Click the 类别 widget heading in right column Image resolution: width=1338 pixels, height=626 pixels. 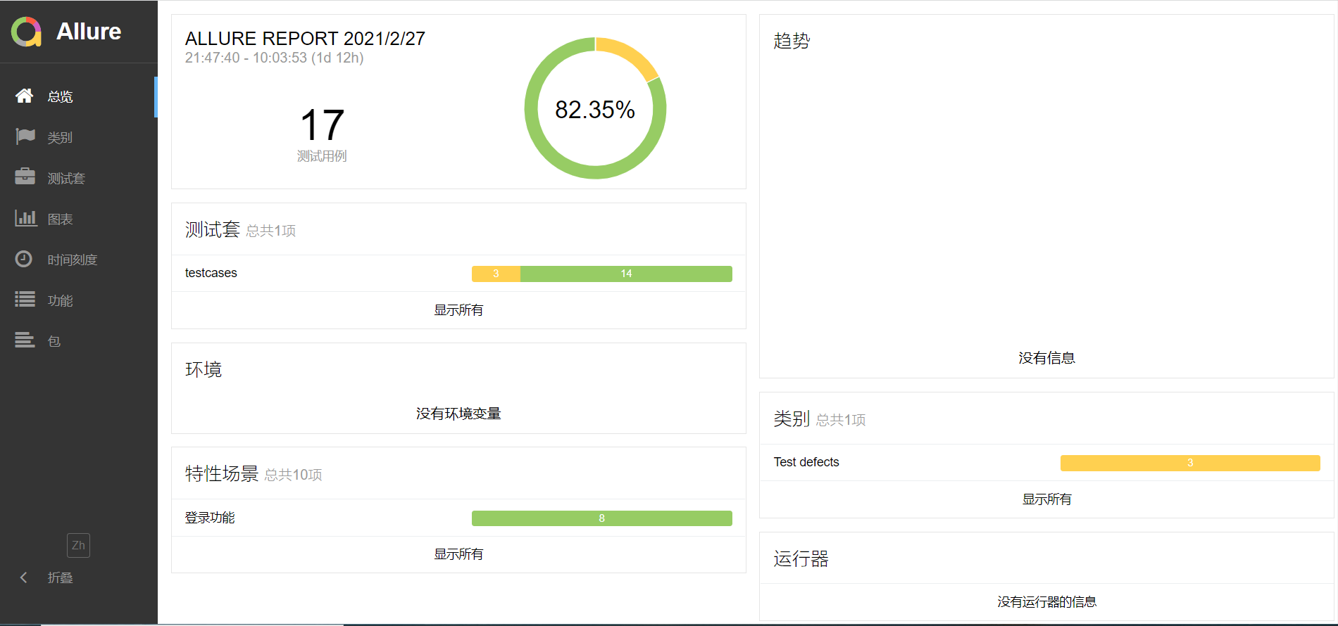[x=792, y=419]
